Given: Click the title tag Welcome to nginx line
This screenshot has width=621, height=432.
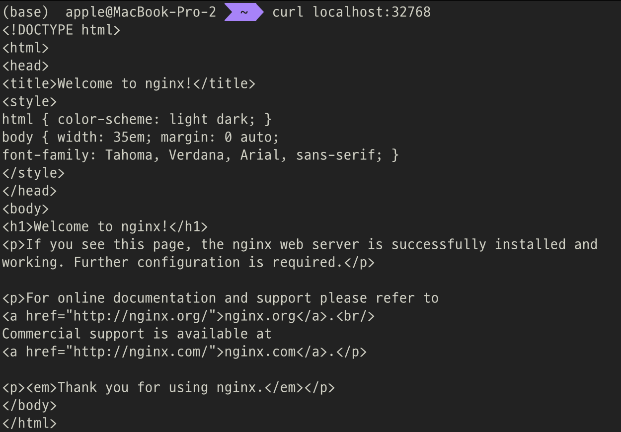Looking at the screenshot, I should [x=129, y=83].
